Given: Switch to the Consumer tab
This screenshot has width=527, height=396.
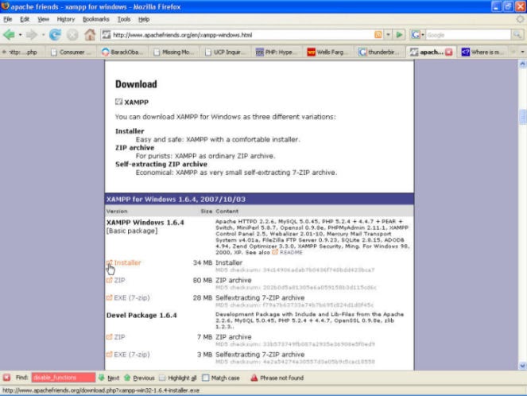Looking at the screenshot, I should point(72,52).
